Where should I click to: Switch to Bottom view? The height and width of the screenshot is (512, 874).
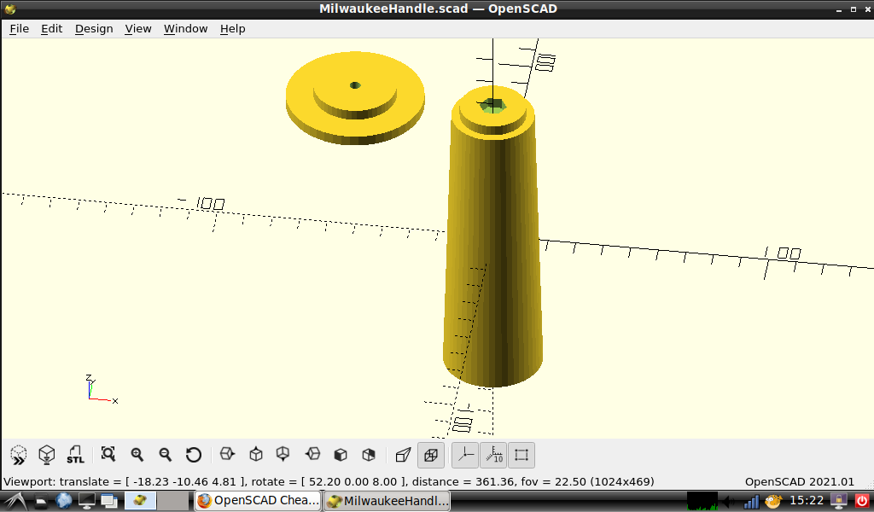coord(283,455)
